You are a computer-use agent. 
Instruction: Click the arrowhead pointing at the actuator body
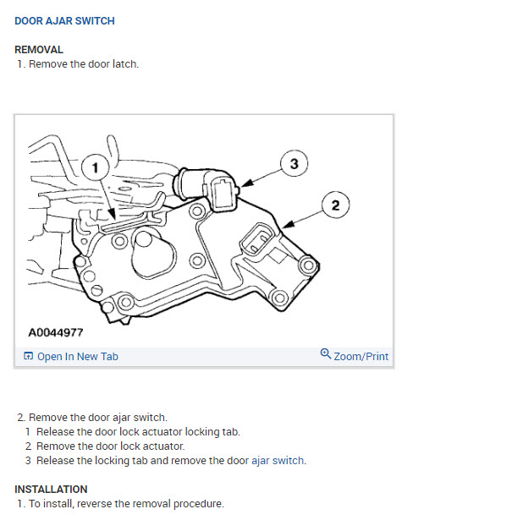(x=288, y=225)
